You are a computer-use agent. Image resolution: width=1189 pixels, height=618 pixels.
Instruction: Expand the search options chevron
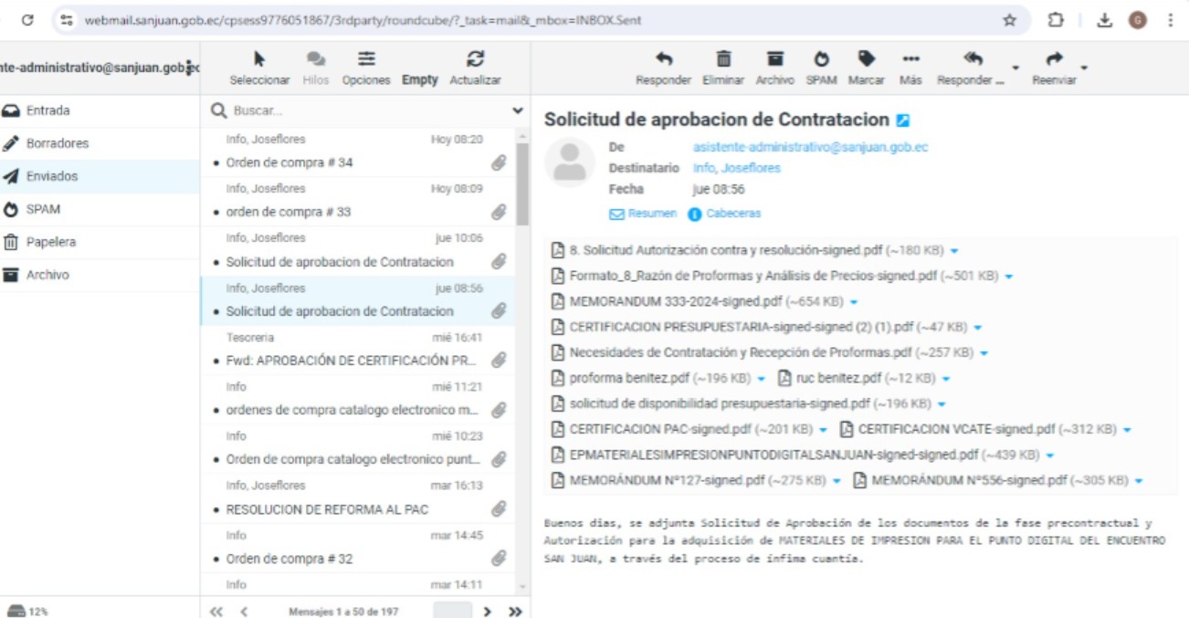click(518, 110)
